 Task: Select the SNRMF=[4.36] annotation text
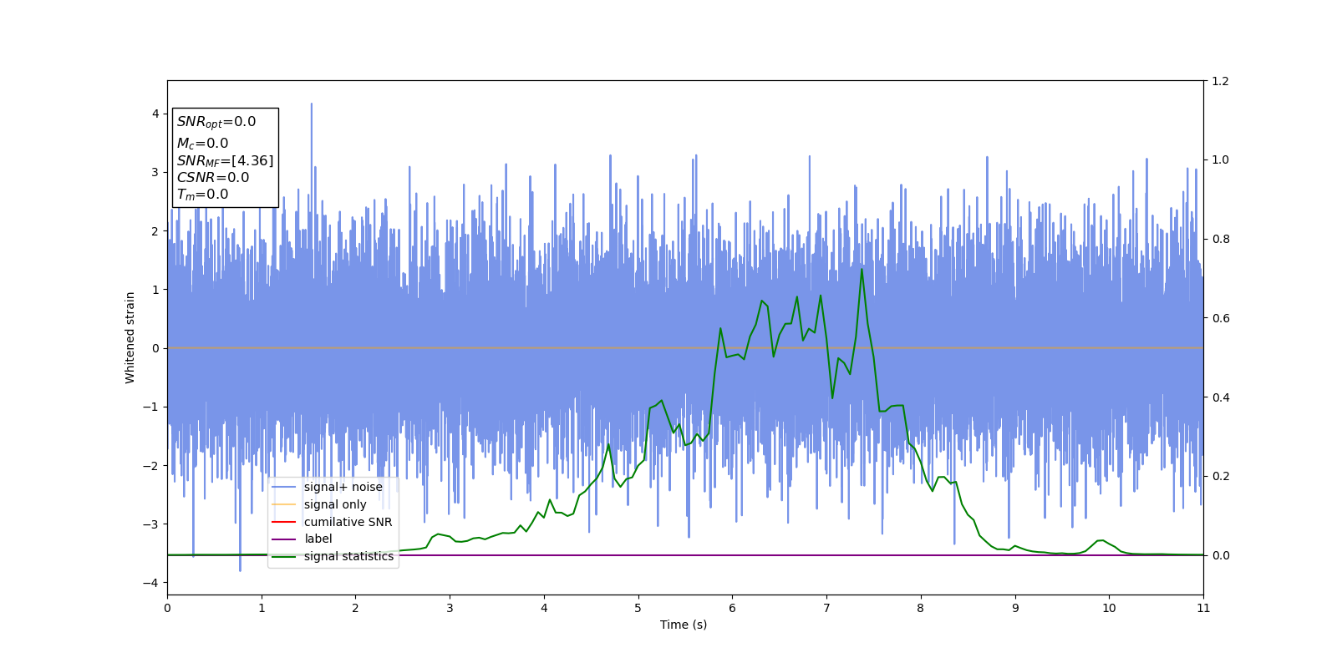(x=225, y=161)
